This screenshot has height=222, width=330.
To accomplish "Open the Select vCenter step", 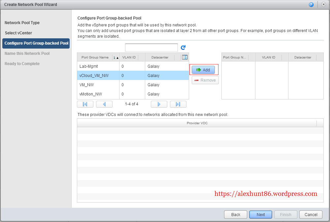I will (x=18, y=33).
